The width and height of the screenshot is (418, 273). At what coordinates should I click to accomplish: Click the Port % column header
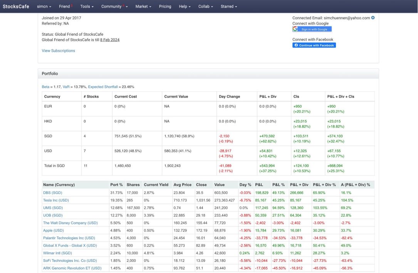(x=116, y=185)
